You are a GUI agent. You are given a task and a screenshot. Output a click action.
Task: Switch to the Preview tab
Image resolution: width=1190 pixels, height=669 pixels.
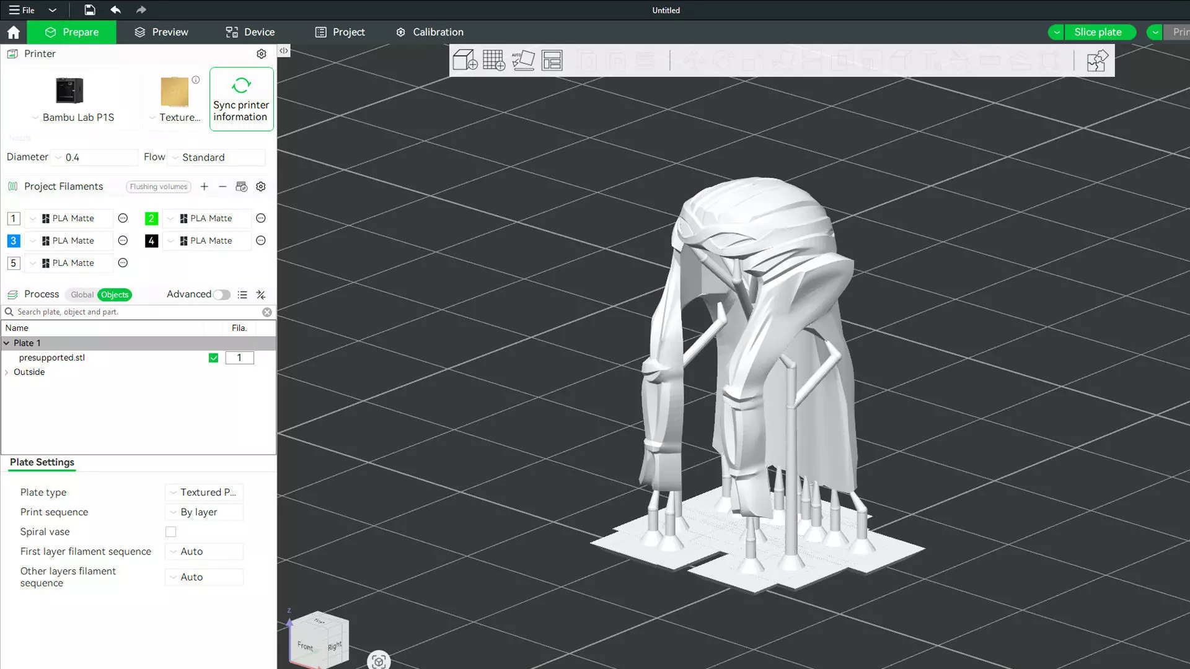point(161,32)
